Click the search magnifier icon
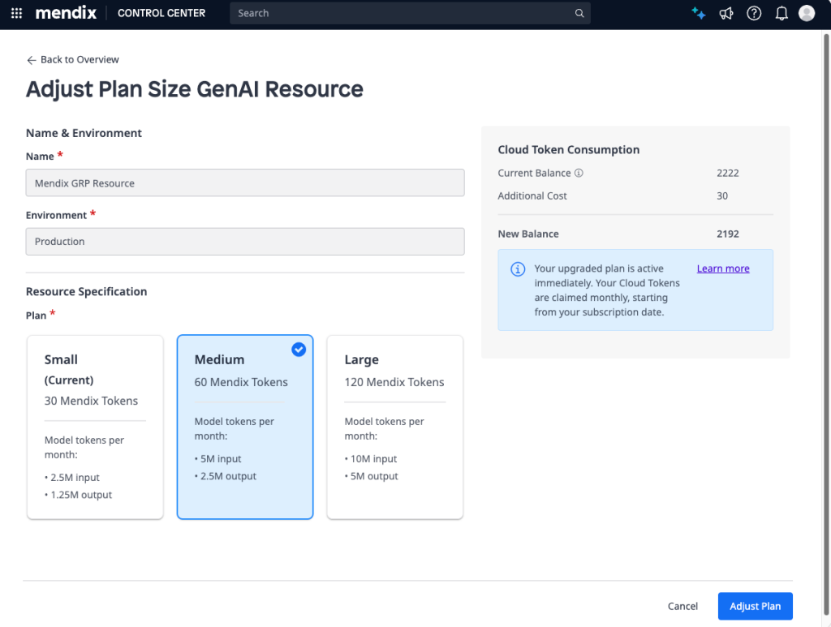831x627 pixels. click(x=579, y=13)
